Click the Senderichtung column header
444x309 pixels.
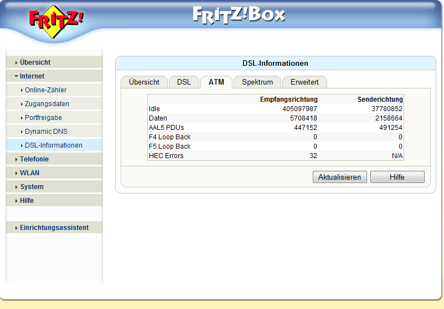(x=380, y=99)
